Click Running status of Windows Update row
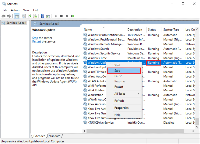Viewport: 200px width, 144px height. point(153,63)
